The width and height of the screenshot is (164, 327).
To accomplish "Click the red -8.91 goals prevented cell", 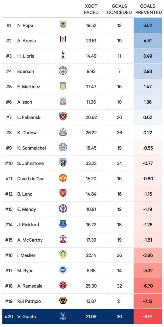I will (148, 316).
